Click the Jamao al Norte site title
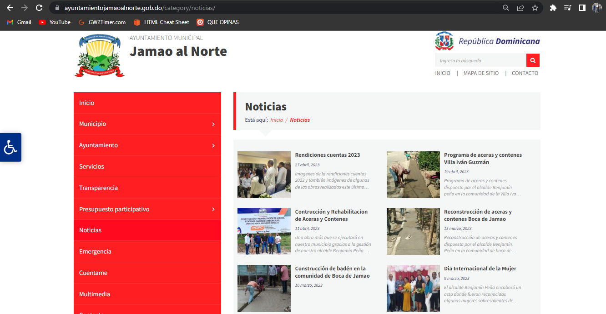 [x=178, y=51]
